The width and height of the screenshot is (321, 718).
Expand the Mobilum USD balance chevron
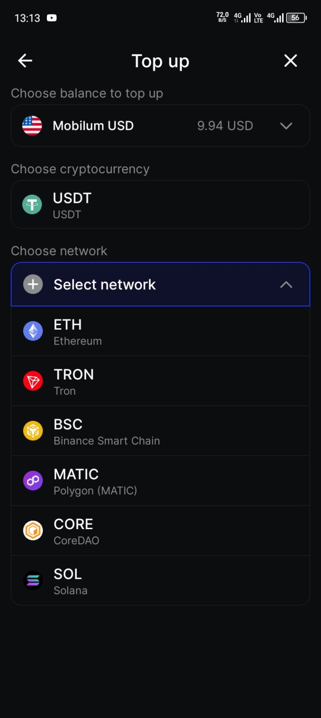click(286, 126)
